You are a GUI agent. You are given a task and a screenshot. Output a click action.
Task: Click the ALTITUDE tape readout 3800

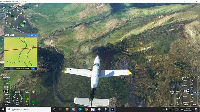click(x=186, y=91)
